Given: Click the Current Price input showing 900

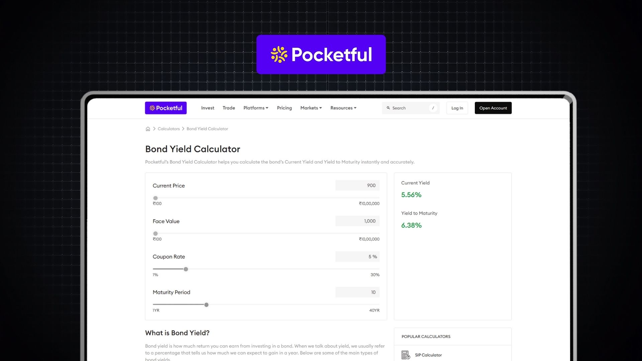Looking at the screenshot, I should [357, 185].
